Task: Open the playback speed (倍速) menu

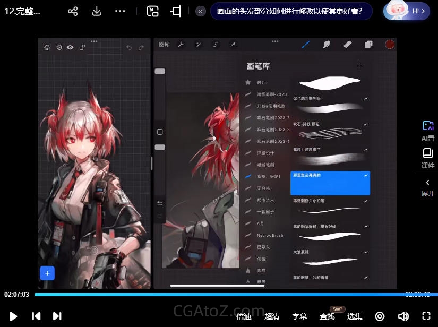Action: coord(244,316)
